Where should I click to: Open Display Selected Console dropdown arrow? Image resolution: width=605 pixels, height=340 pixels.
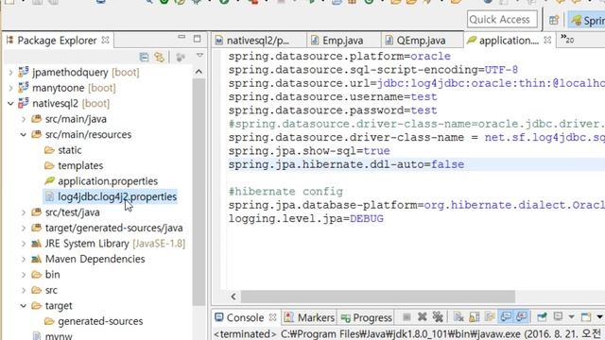(571, 317)
